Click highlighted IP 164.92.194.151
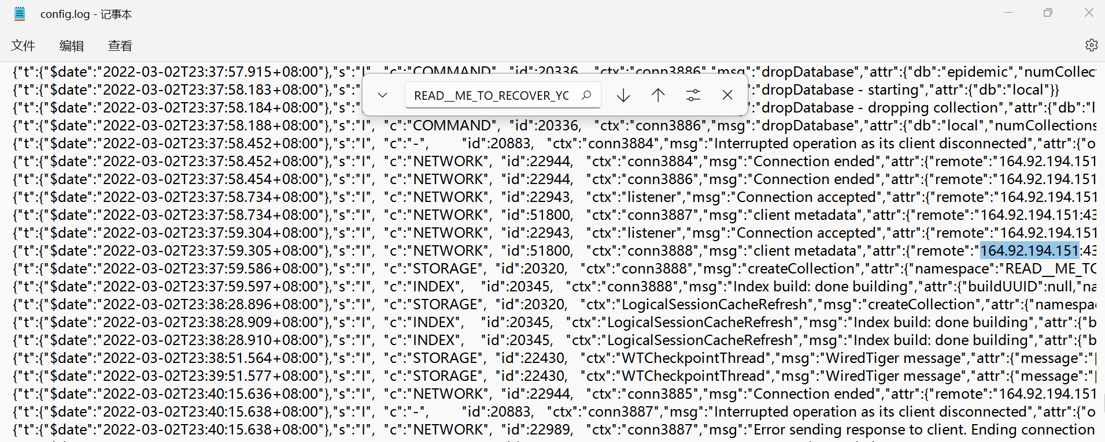Screen dimensions: 1105x442 pyautogui.click(x=1030, y=251)
